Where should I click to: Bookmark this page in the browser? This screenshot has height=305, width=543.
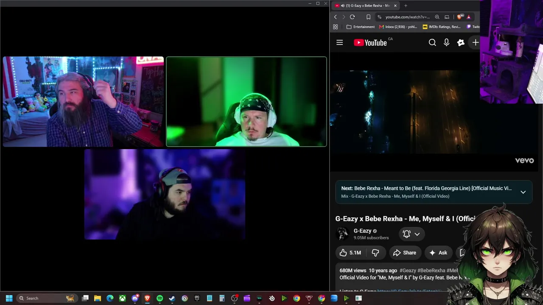(x=368, y=17)
